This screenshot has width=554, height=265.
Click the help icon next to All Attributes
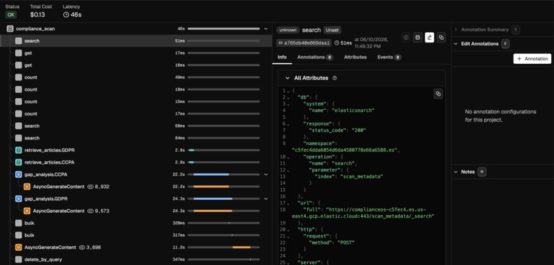point(335,78)
